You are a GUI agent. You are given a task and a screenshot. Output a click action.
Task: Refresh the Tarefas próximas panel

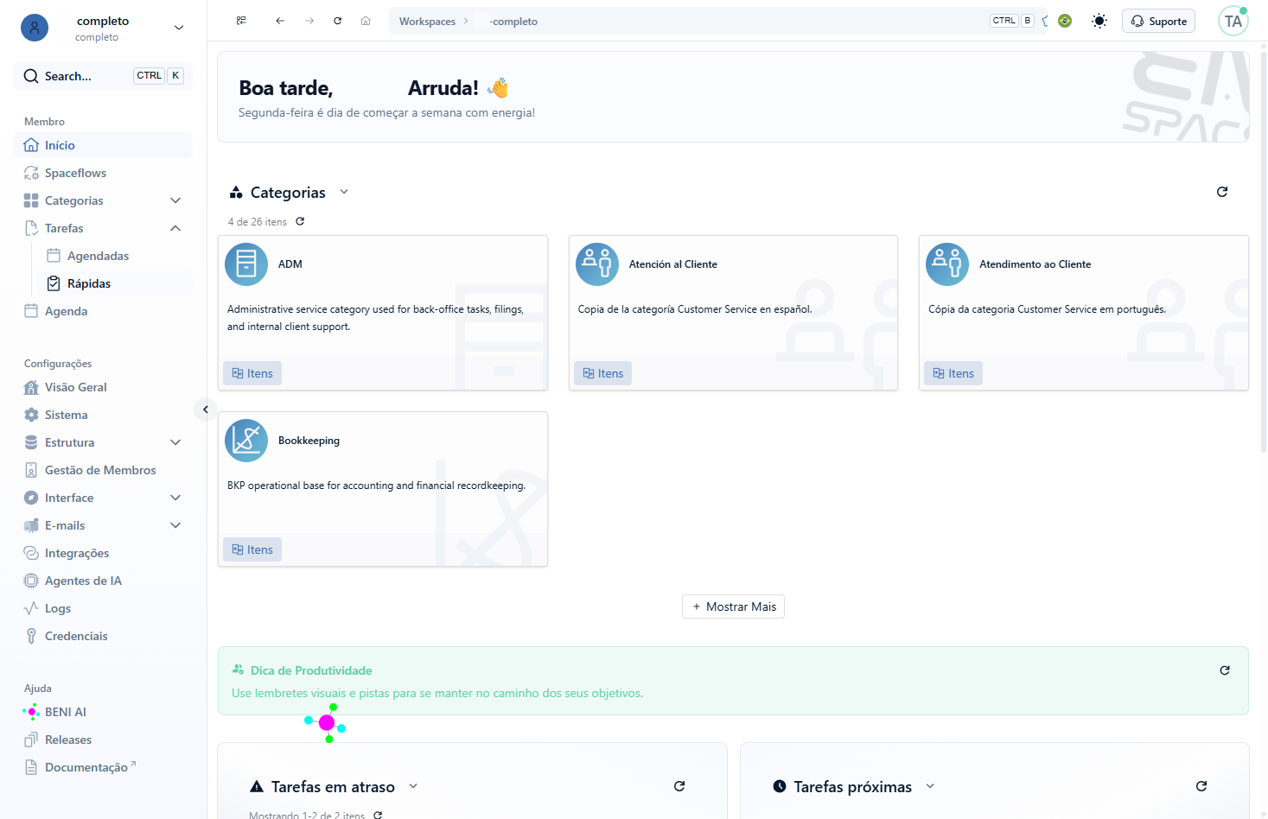(1201, 786)
